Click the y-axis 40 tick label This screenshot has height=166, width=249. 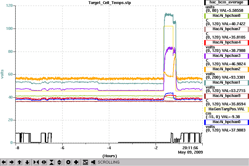10,97
